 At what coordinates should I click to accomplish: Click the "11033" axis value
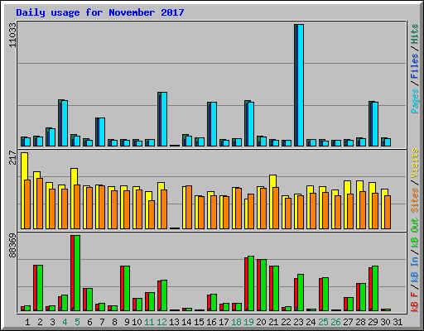click(x=12, y=35)
